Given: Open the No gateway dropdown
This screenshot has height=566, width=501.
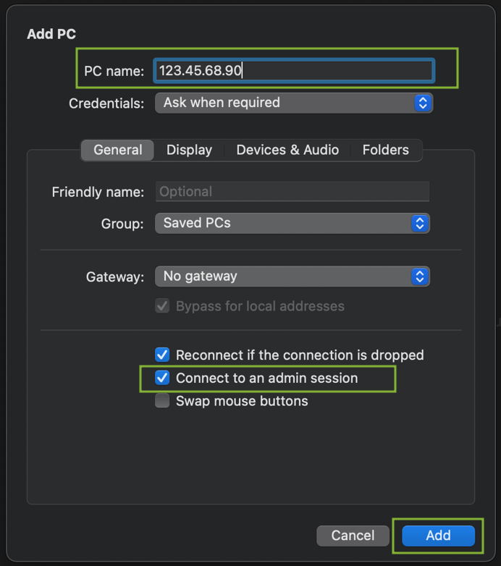Looking at the screenshot, I should 292,276.
